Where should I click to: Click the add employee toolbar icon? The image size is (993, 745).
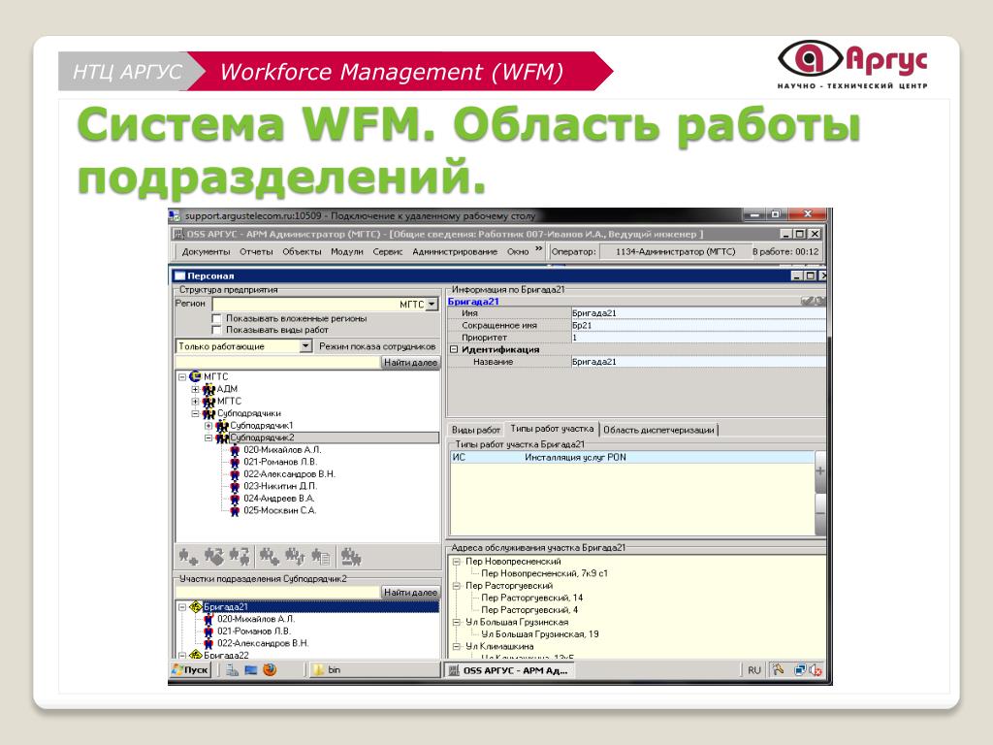(188, 557)
